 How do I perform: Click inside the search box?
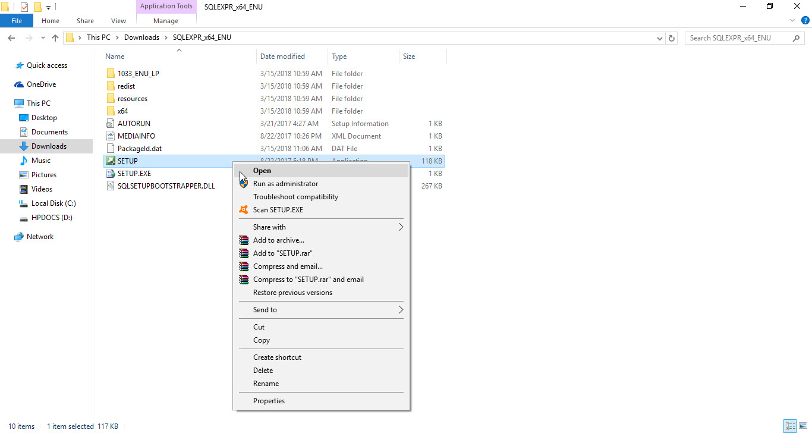737,37
